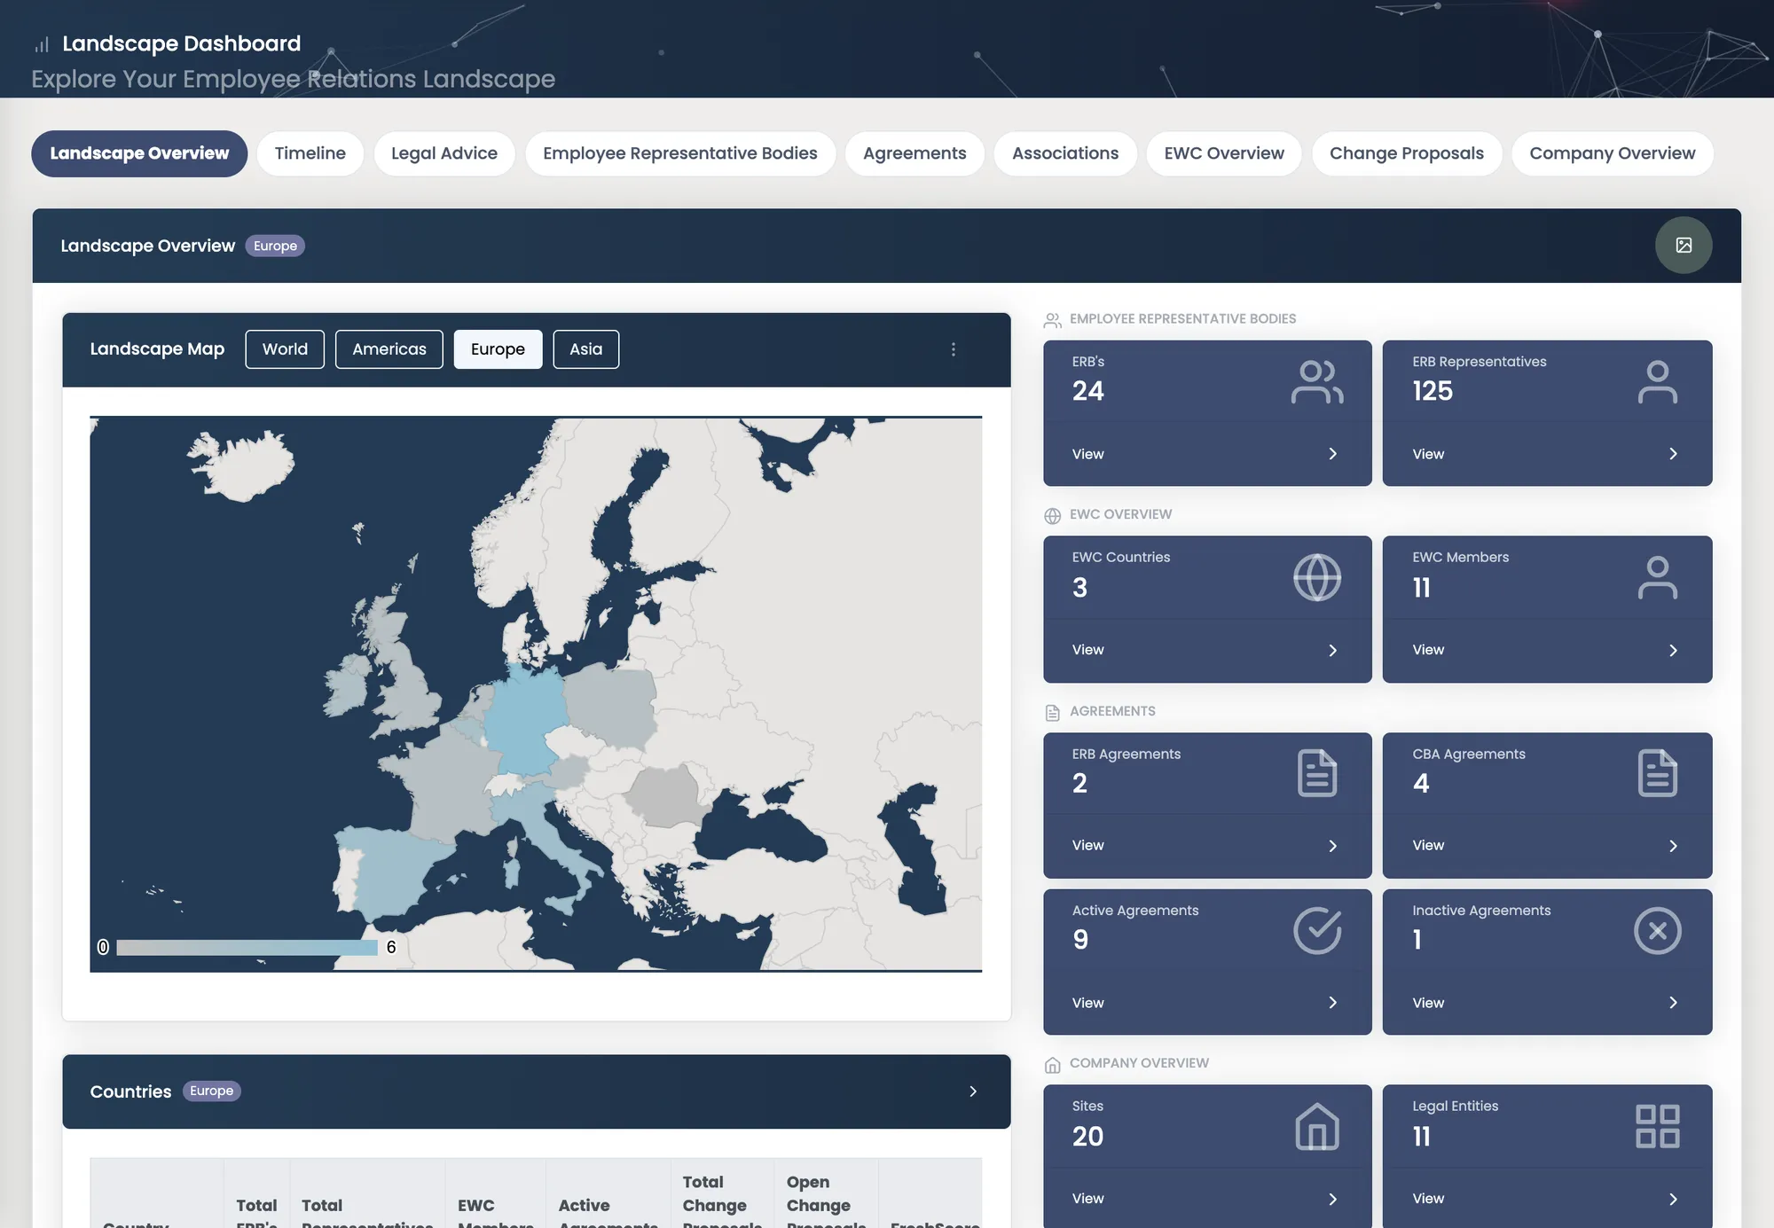Open the Associations tab
Image resolution: width=1774 pixels, height=1228 pixels.
click(1065, 153)
